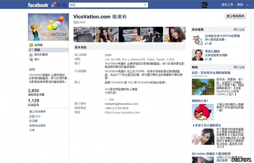
Task: Click the 建立粉絲專頁 button at top right
Action: (x=235, y=16)
